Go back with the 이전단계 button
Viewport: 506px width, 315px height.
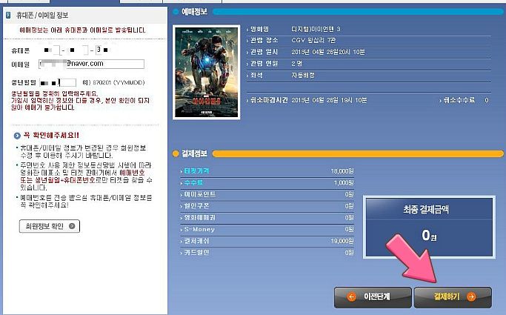point(373,296)
